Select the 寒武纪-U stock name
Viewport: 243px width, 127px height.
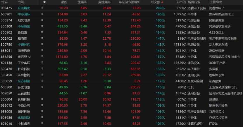click(24, 57)
